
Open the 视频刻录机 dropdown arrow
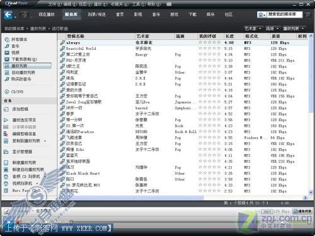pyautogui.click(x=37, y=184)
